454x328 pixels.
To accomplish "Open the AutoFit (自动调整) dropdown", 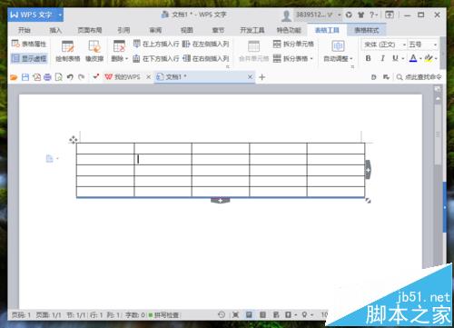I will [338, 51].
